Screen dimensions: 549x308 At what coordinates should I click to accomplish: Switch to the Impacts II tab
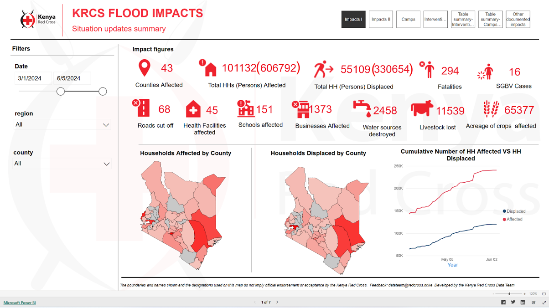[381, 19]
